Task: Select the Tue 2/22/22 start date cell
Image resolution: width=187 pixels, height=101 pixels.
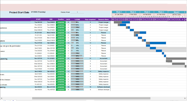Action: pos(38,51)
